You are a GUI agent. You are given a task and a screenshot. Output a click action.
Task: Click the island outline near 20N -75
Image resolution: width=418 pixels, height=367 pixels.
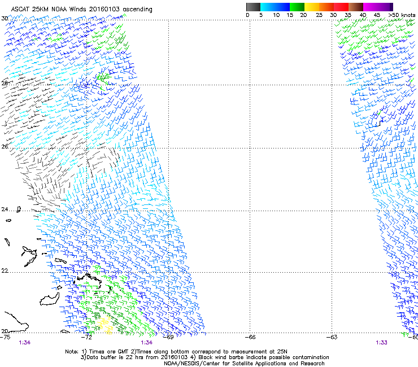[x=16, y=322]
